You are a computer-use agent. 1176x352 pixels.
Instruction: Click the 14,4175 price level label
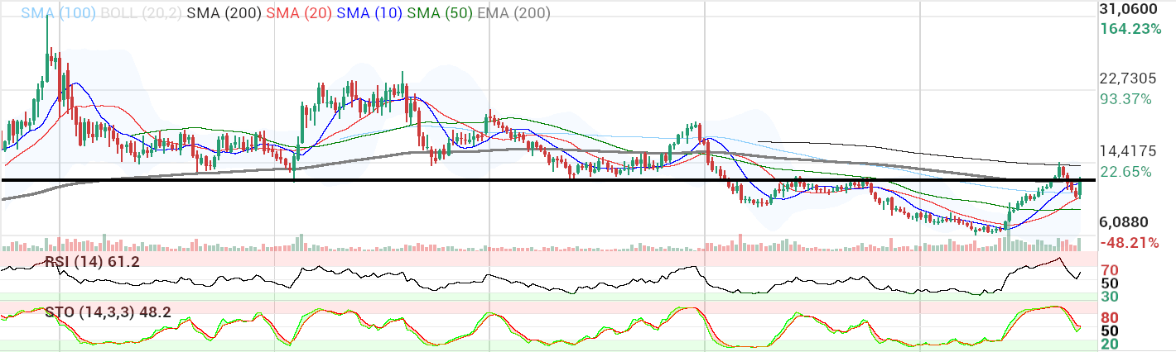[x=1131, y=151]
